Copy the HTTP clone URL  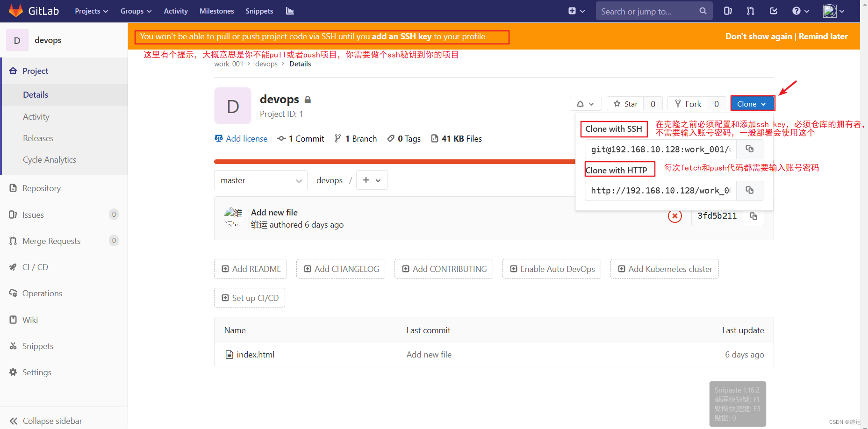(x=749, y=190)
